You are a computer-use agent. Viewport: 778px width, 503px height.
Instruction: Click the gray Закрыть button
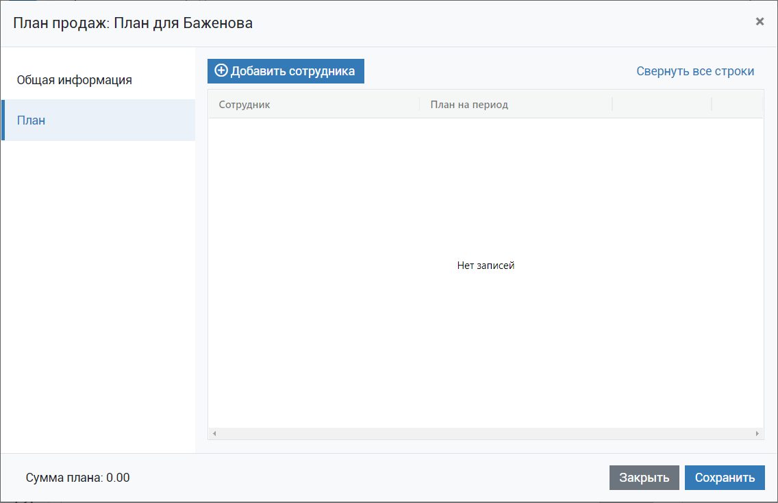pyautogui.click(x=644, y=478)
